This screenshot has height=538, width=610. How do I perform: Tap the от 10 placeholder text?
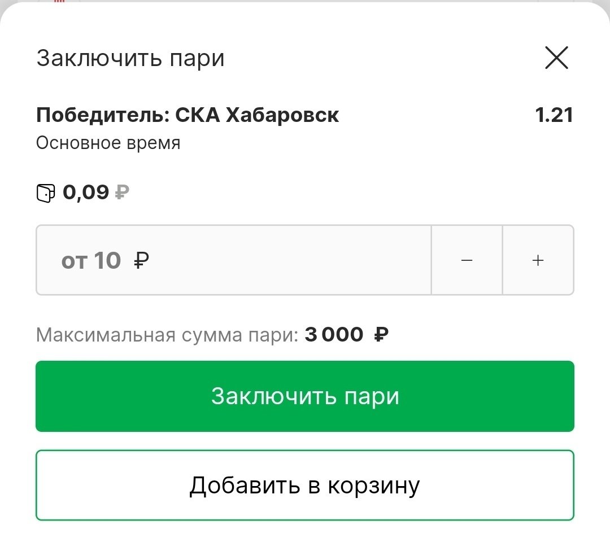tap(91, 261)
